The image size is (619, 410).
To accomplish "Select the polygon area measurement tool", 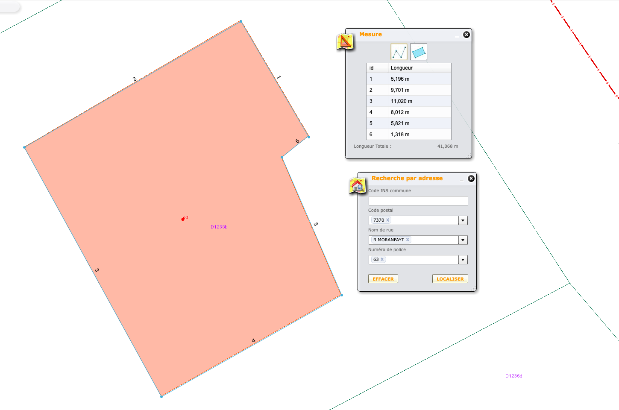I will click(x=419, y=52).
